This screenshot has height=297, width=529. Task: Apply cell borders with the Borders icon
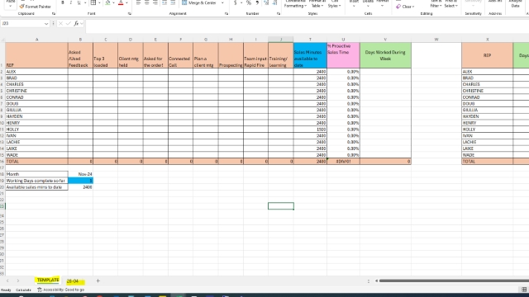tap(93, 2)
